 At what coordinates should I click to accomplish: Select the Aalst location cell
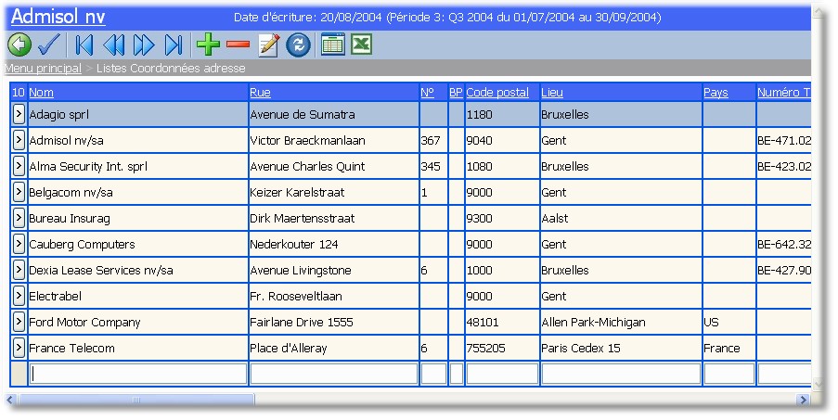click(x=622, y=218)
